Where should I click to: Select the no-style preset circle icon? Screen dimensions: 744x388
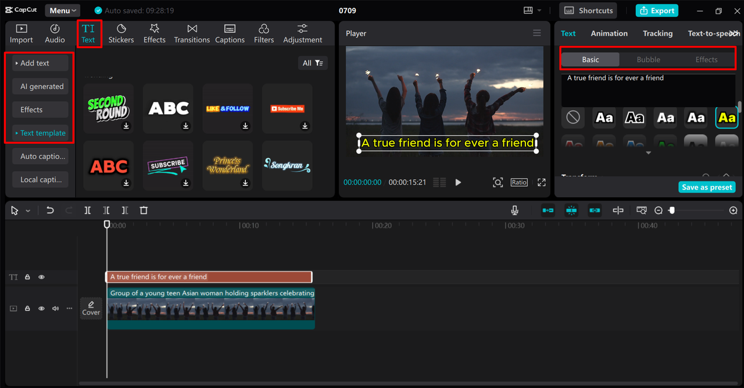point(573,118)
